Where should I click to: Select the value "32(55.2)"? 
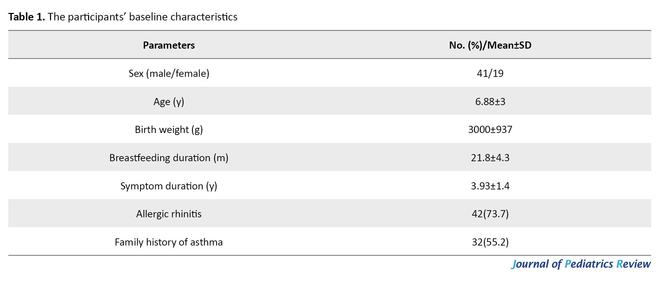(490, 242)
